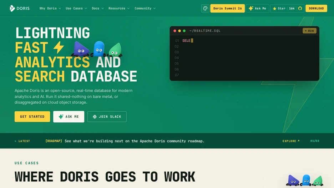Click the blue mascot near Use Cases heading
The image size is (334, 188).
306,180
